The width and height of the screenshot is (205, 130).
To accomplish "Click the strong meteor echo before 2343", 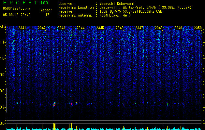I will coord(54,104).
